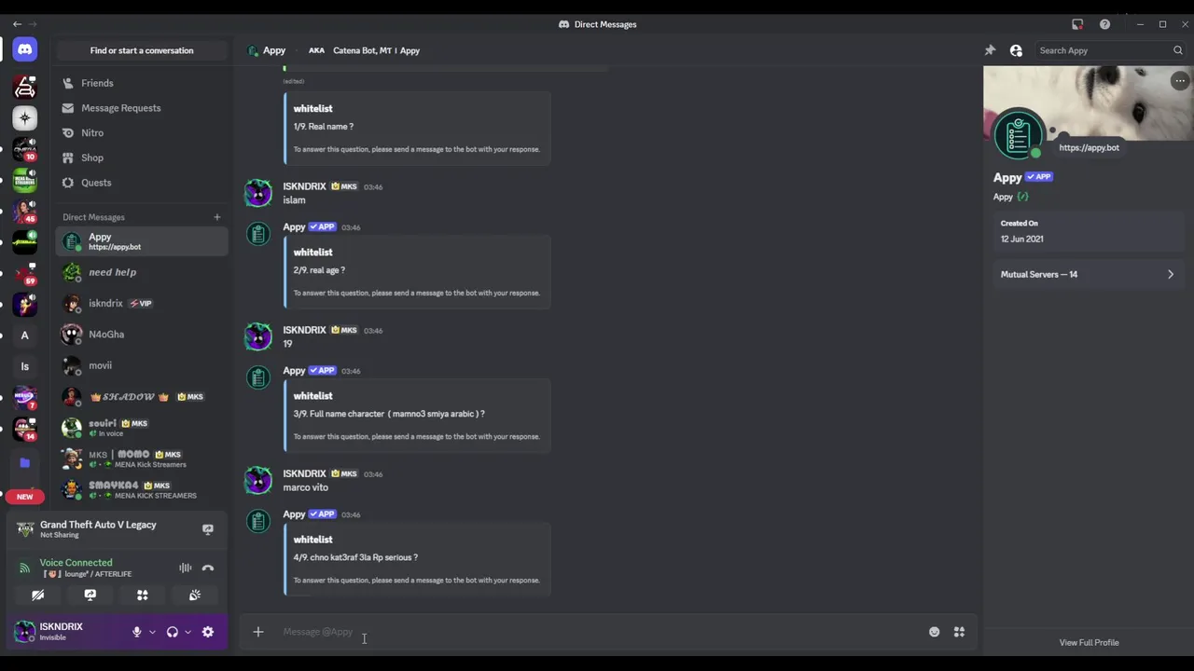
Task: Expand the Mutual Servers — 14 list
Action: click(1087, 274)
